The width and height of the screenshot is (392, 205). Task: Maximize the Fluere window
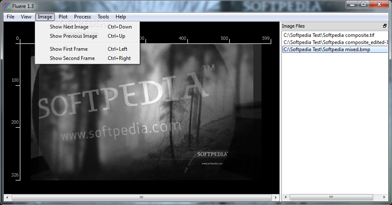[364, 4]
